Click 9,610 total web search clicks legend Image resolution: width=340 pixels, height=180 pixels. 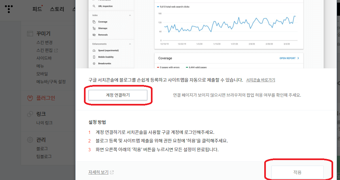[173, 7]
